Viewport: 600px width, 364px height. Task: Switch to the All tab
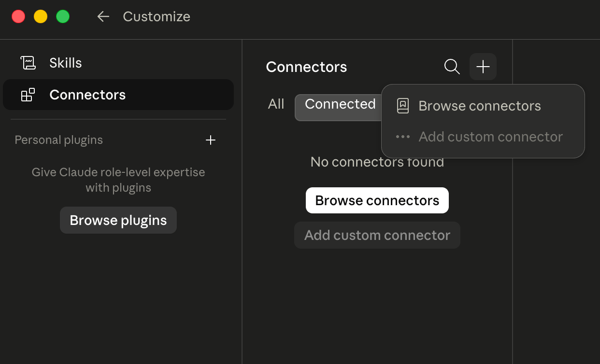click(276, 104)
